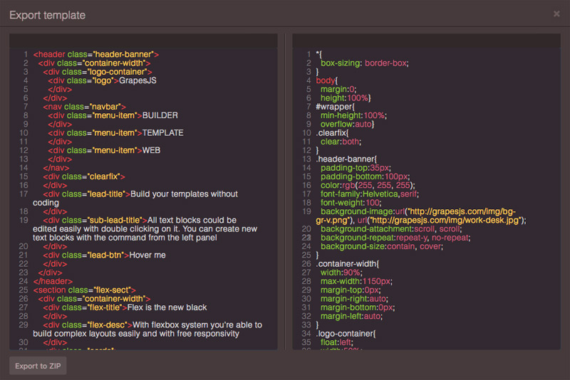Click the closing </nav> tag
This screenshot has height=380, width=570.
(56, 168)
